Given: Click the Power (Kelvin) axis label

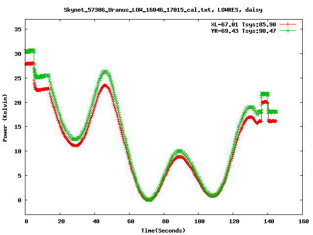Looking at the screenshot, I should [5, 118].
